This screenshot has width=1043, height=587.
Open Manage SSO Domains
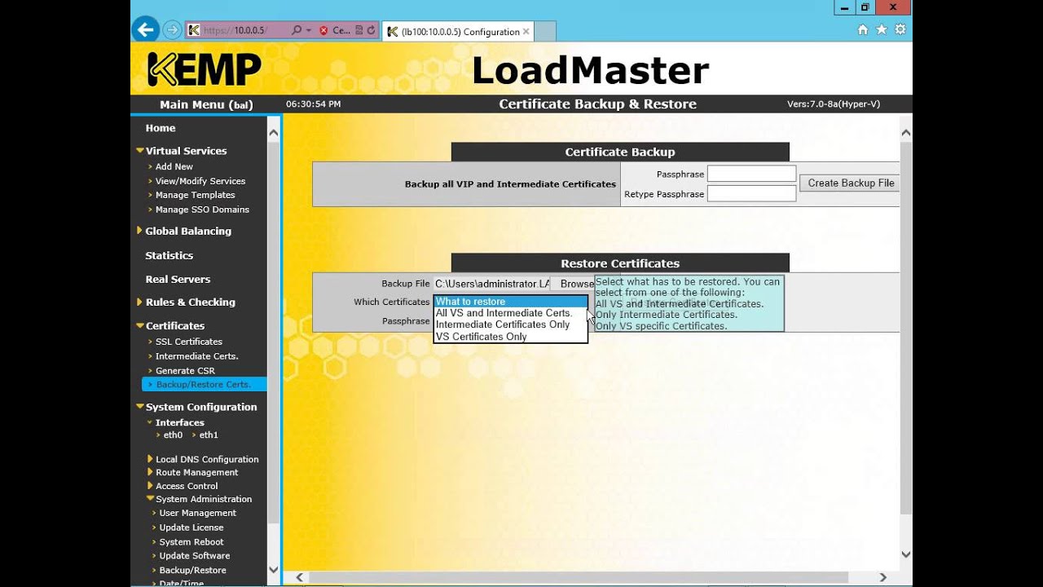(x=202, y=210)
